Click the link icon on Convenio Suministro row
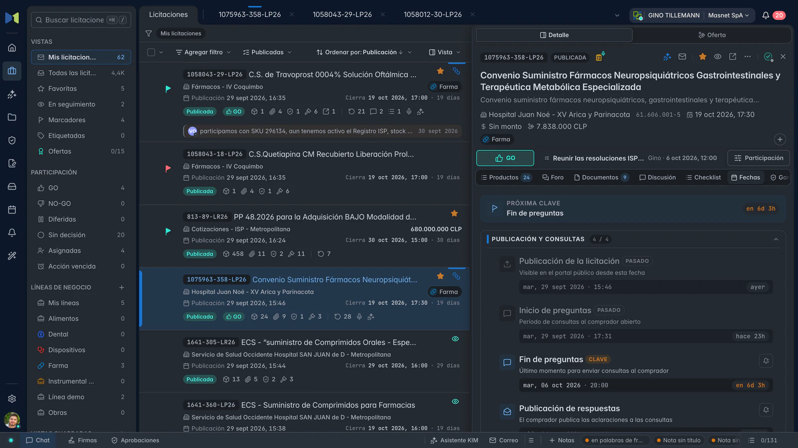Screen dimensions: 798x448 click(x=456, y=276)
